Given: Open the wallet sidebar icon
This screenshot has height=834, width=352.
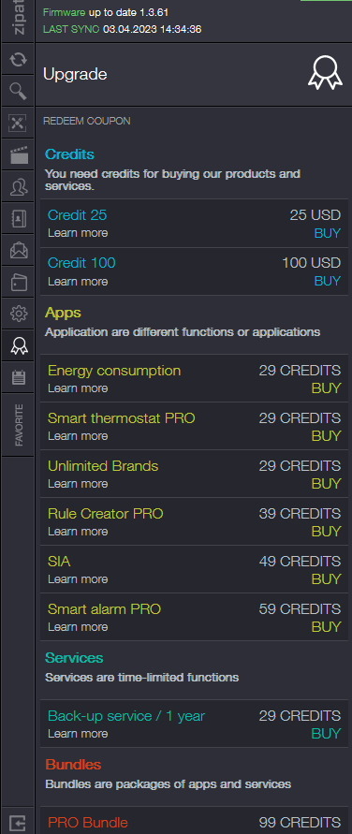Looking at the screenshot, I should (x=18, y=283).
